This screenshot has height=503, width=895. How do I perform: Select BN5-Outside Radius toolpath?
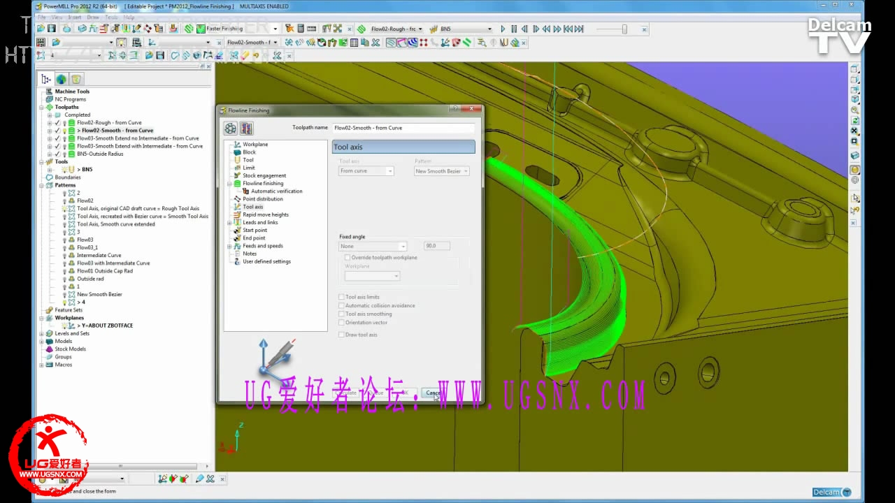coord(100,154)
